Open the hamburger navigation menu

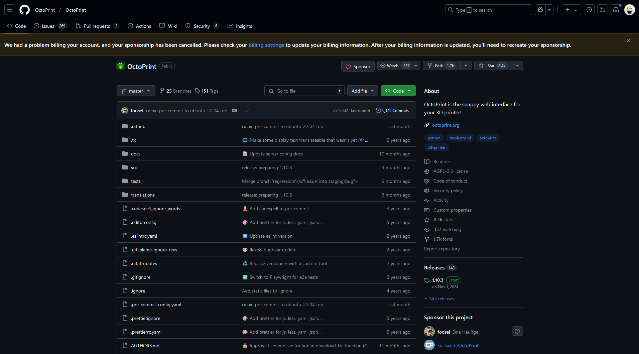point(10,10)
